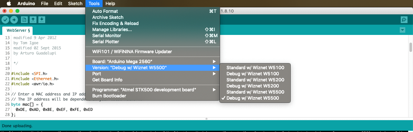Click 'Done uploading.' status message
The width and height of the screenshot is (413, 132).
click(17, 126)
